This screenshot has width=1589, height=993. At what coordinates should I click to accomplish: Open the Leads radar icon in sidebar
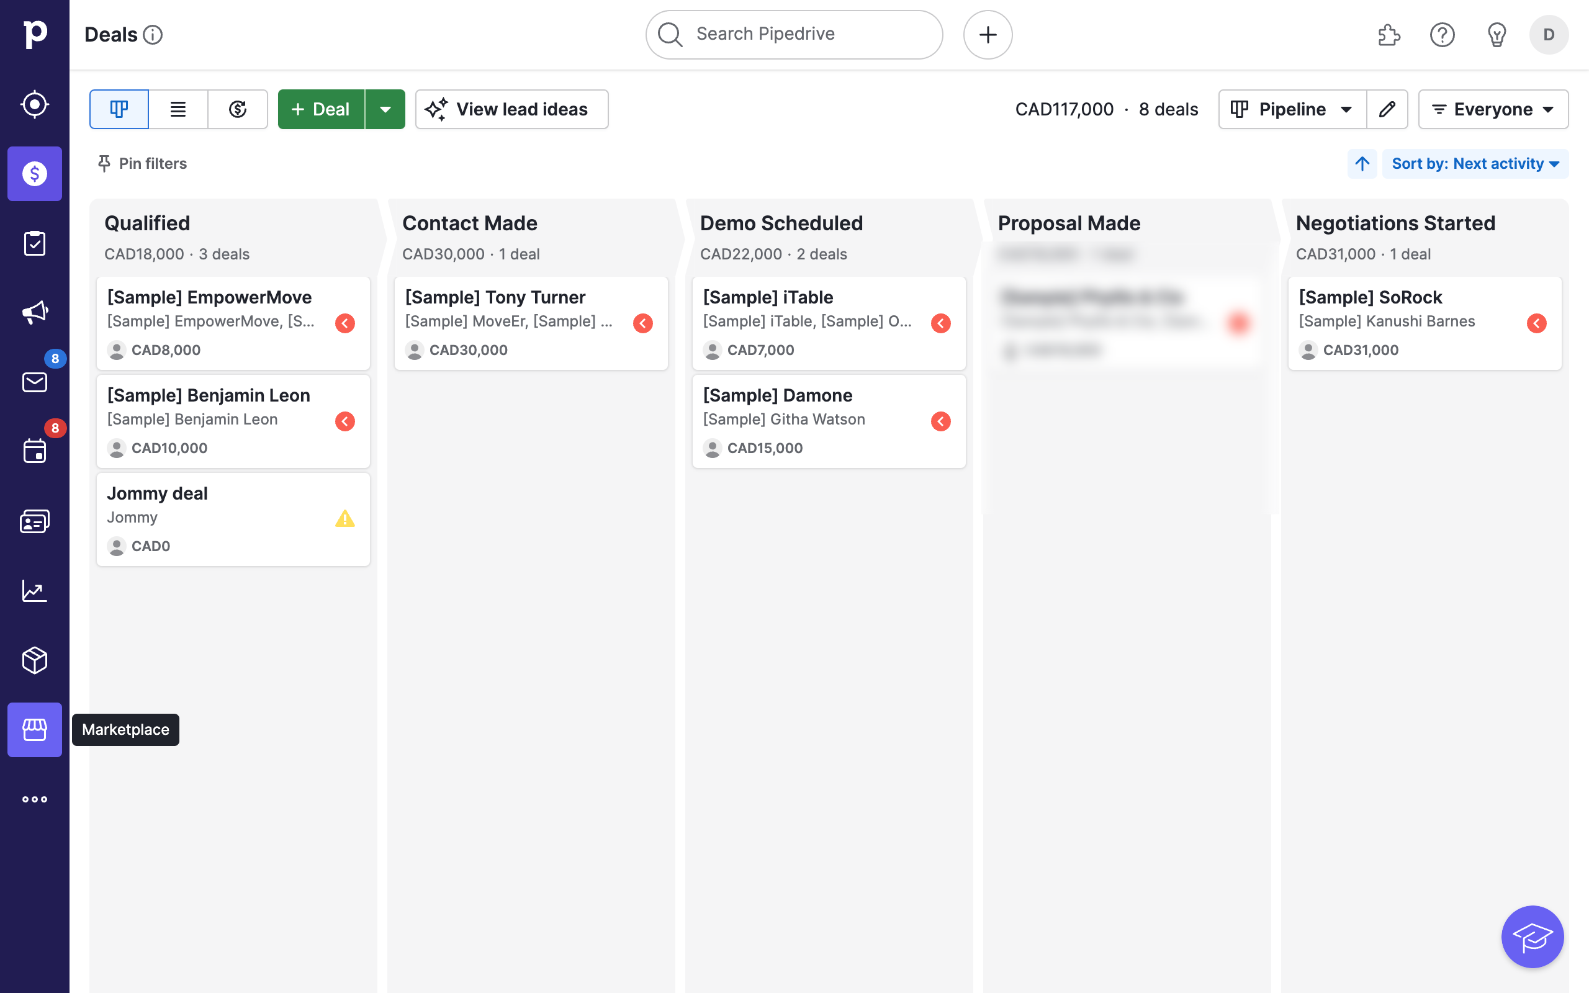35,104
